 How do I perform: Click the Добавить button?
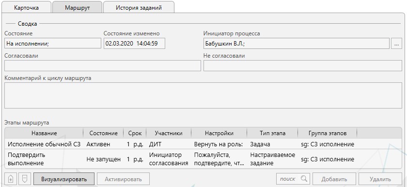334,179
